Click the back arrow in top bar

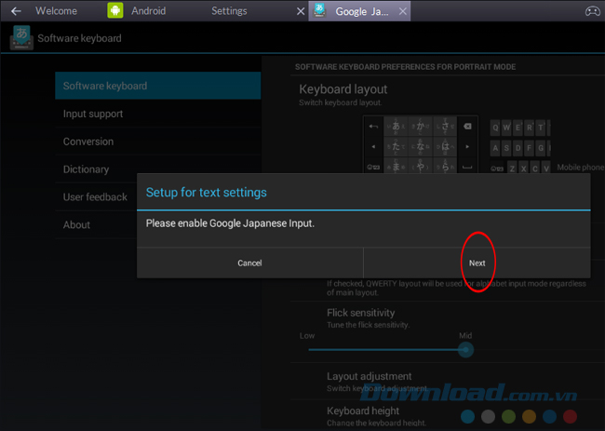[x=16, y=11]
